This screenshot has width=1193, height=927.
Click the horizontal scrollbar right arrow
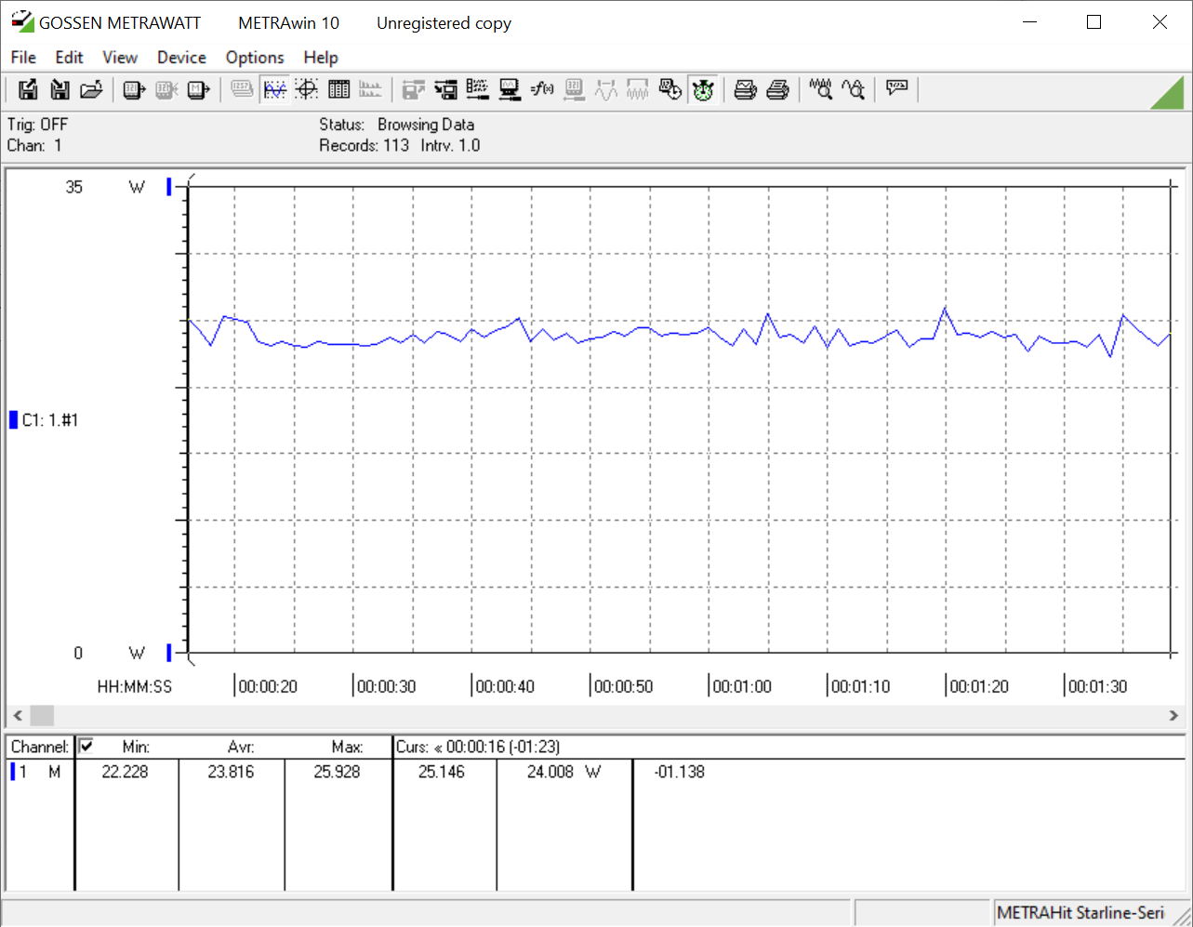point(1173,715)
